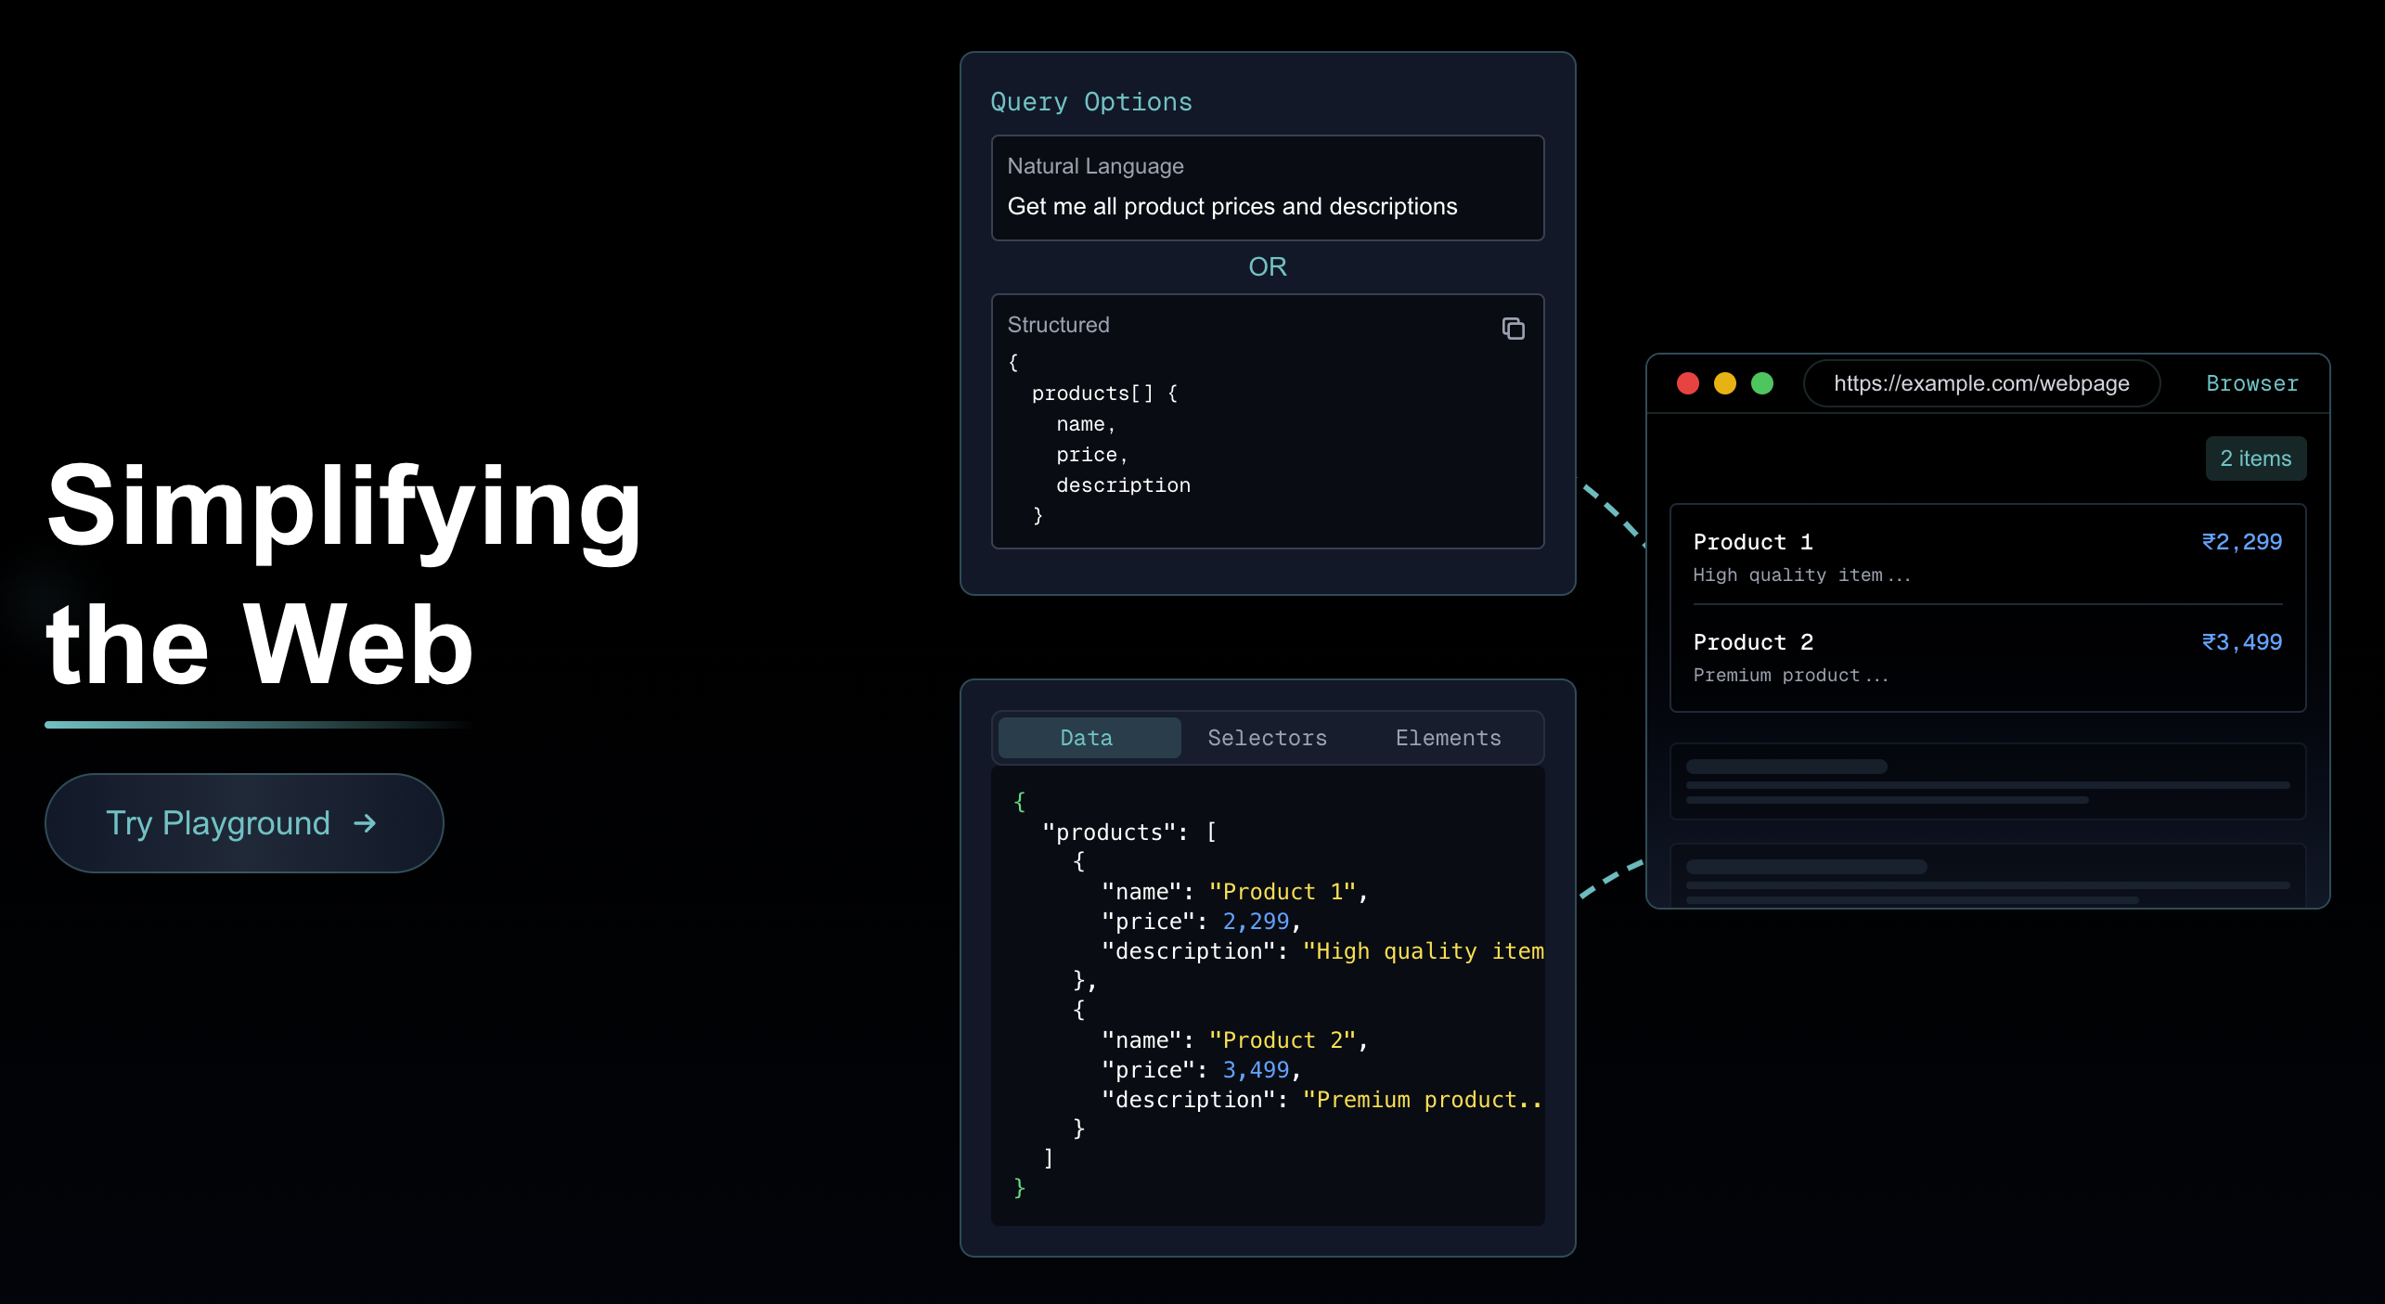
Task: Open the Selectors tab
Action: 1267,738
